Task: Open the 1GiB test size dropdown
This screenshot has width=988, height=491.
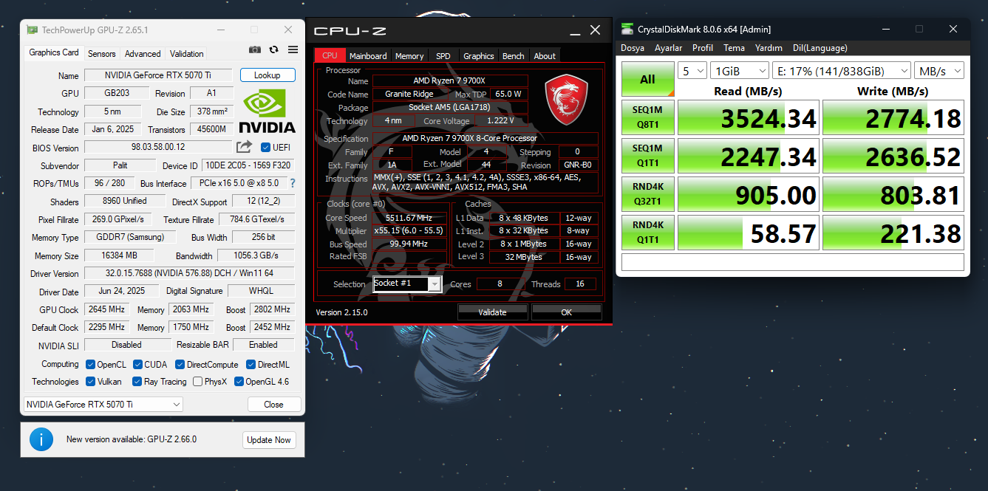Action: pos(740,71)
